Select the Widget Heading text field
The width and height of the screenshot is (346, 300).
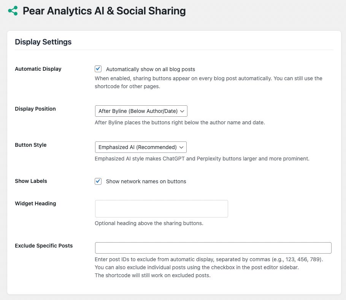(161, 208)
